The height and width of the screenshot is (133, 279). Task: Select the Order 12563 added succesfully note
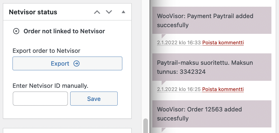tap(212, 114)
